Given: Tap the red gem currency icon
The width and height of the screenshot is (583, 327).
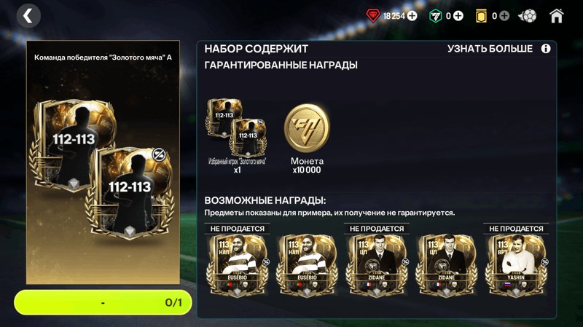Looking at the screenshot, I should pos(373,16).
